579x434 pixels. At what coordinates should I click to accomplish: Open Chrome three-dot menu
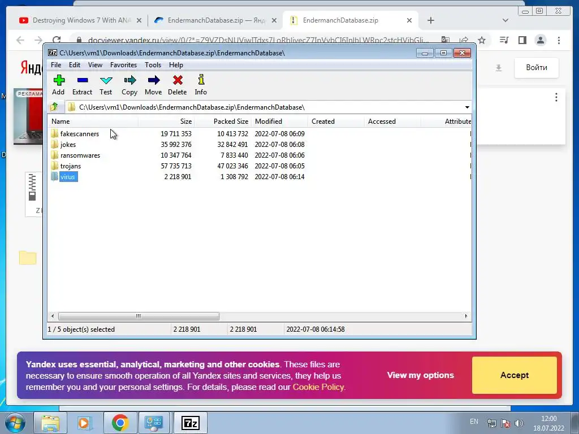(x=559, y=40)
